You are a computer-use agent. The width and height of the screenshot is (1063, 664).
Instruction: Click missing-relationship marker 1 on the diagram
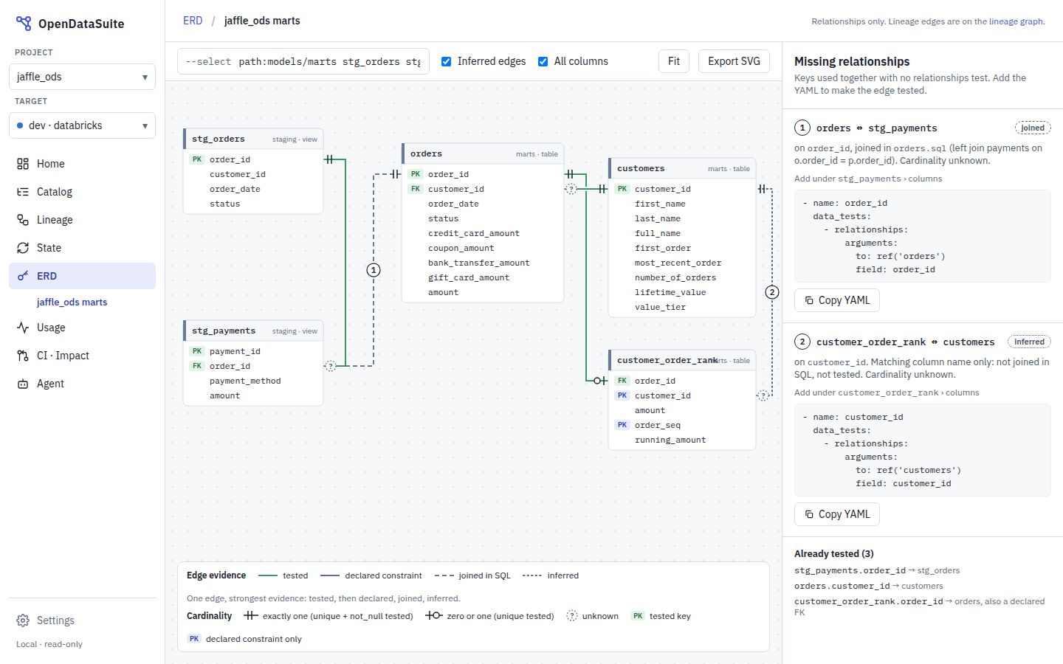coord(374,270)
